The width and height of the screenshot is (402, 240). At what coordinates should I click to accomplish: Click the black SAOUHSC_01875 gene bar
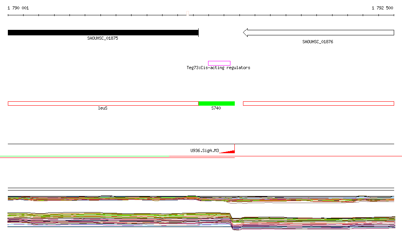103,33
